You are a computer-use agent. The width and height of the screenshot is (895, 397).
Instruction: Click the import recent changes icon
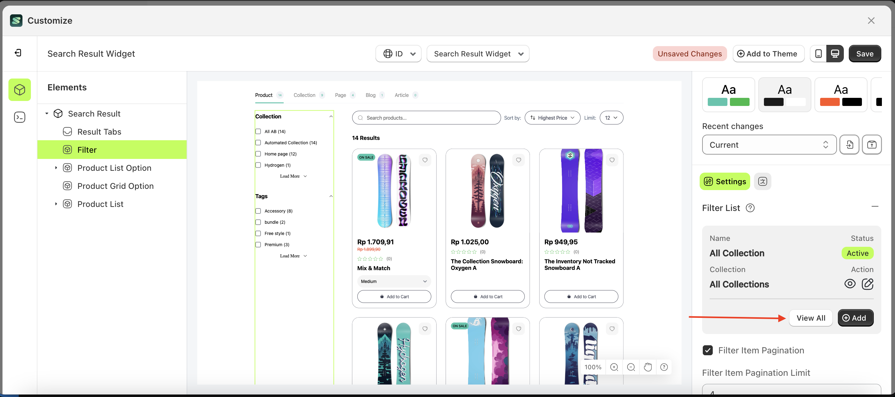click(x=849, y=145)
